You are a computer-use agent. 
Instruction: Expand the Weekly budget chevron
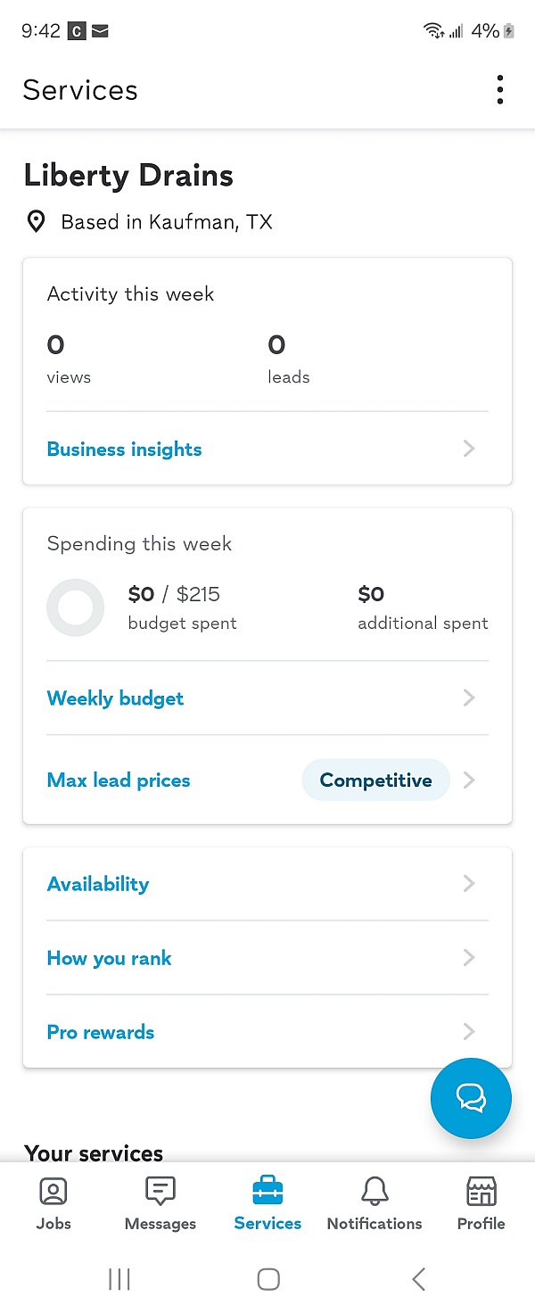[469, 698]
